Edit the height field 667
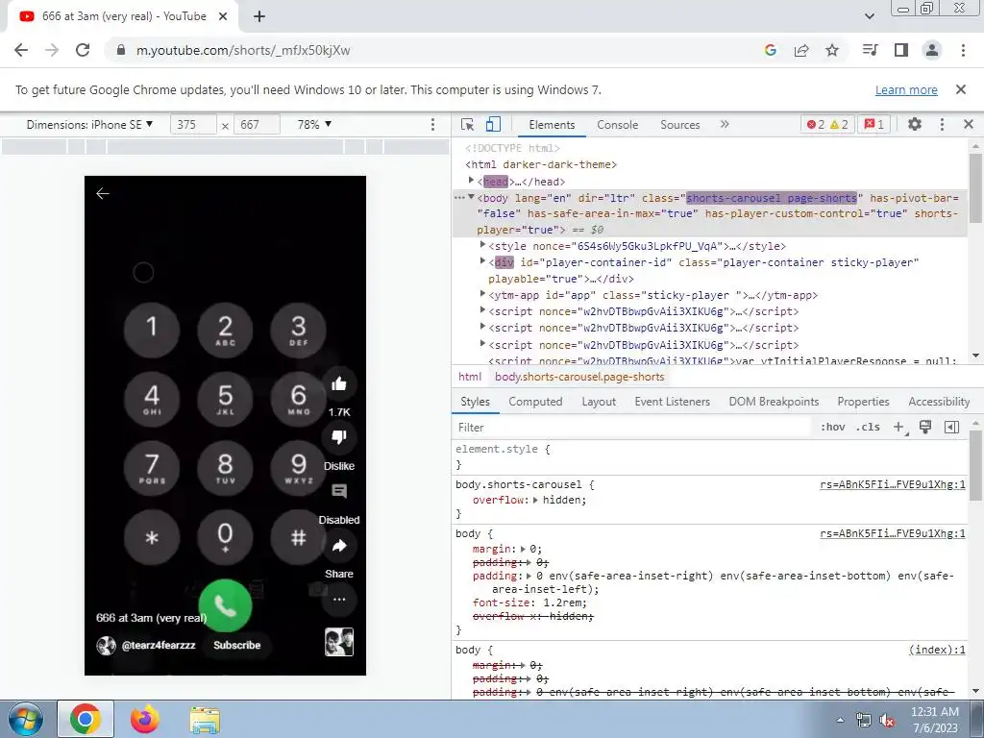 pos(257,124)
